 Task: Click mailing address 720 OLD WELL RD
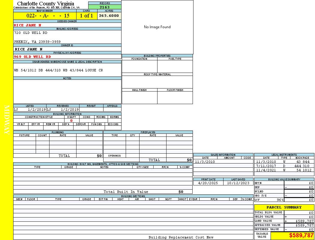[x=31, y=33]
